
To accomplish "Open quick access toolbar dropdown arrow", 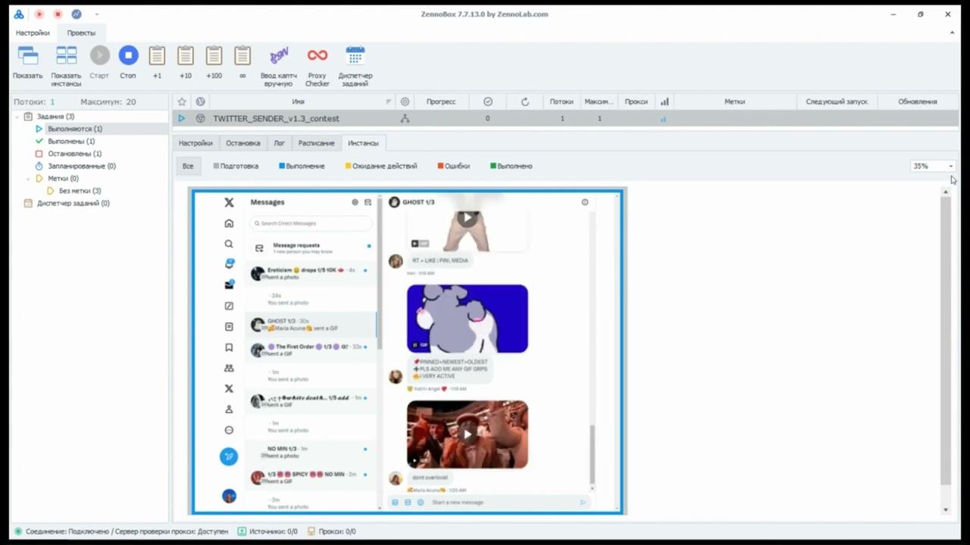I will pos(96,14).
